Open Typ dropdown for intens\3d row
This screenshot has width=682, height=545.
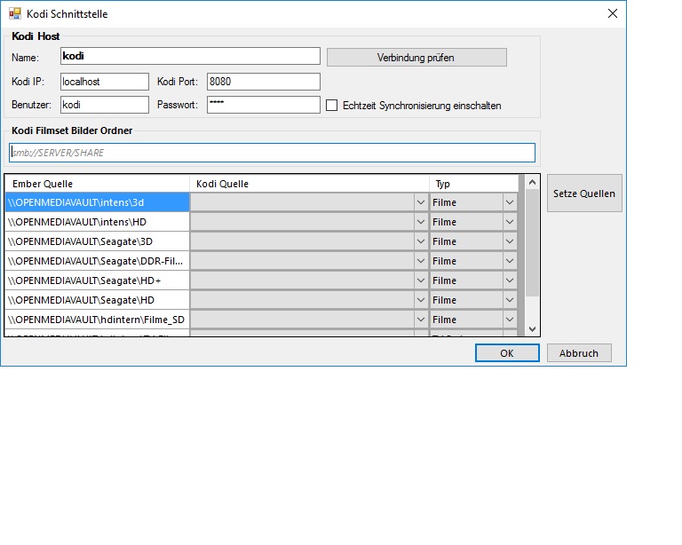pyautogui.click(x=510, y=202)
